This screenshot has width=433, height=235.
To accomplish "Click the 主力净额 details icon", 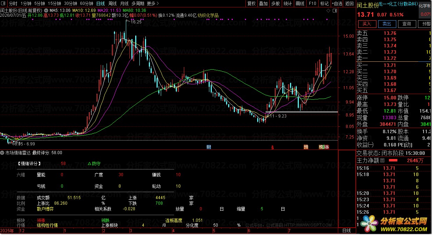I will tap(382, 160).
